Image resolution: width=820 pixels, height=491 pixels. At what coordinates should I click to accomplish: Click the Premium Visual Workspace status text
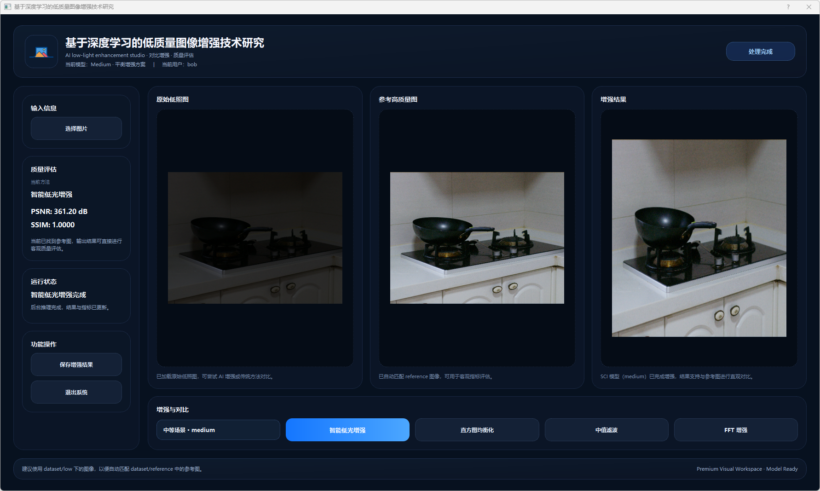[x=747, y=469]
